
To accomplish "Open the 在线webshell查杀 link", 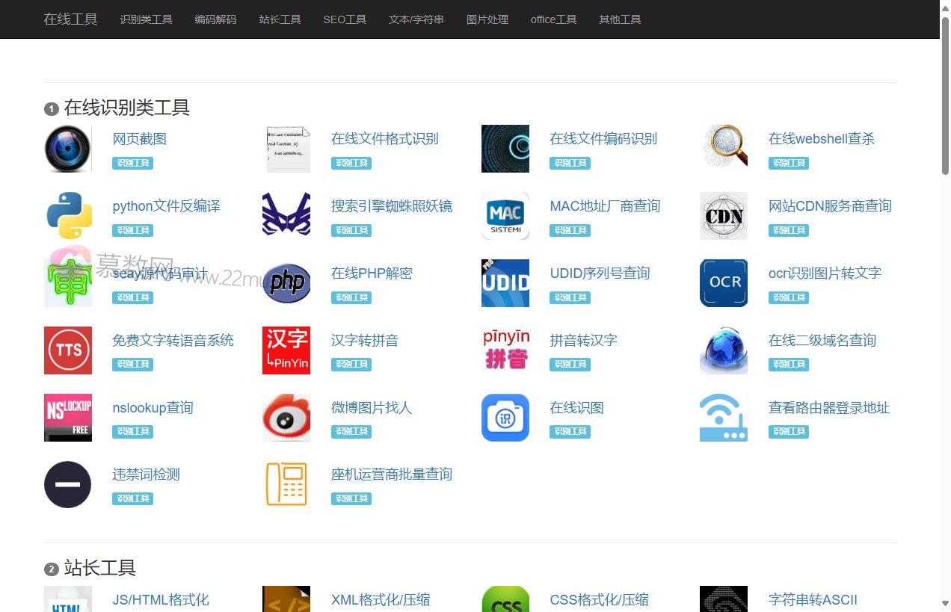I will click(x=821, y=139).
